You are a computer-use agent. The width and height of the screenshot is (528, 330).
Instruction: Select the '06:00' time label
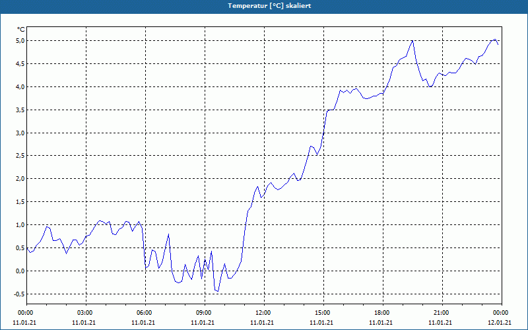click(x=144, y=313)
